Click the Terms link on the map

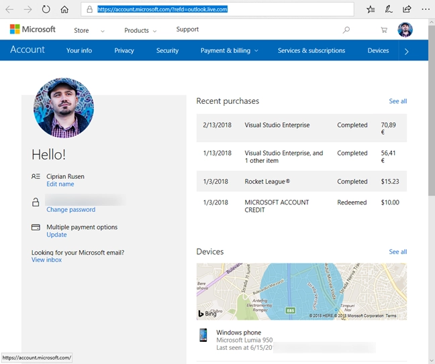[391, 316]
